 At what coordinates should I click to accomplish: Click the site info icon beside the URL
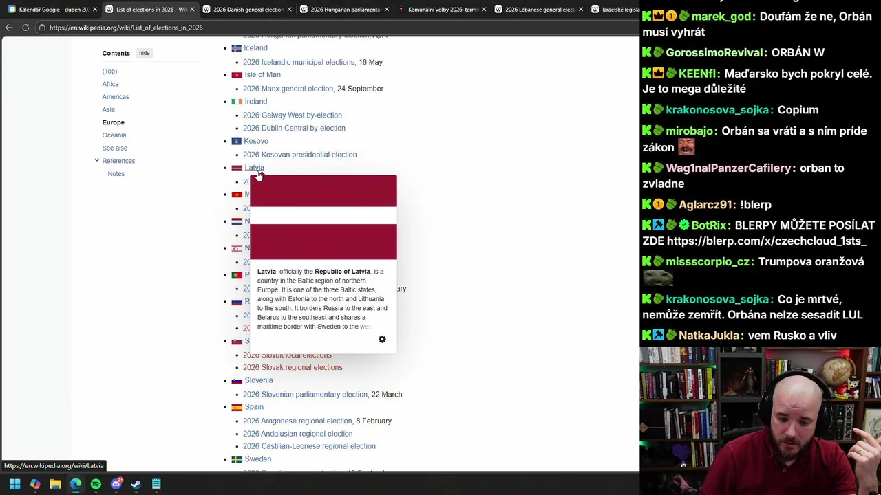[x=42, y=27]
